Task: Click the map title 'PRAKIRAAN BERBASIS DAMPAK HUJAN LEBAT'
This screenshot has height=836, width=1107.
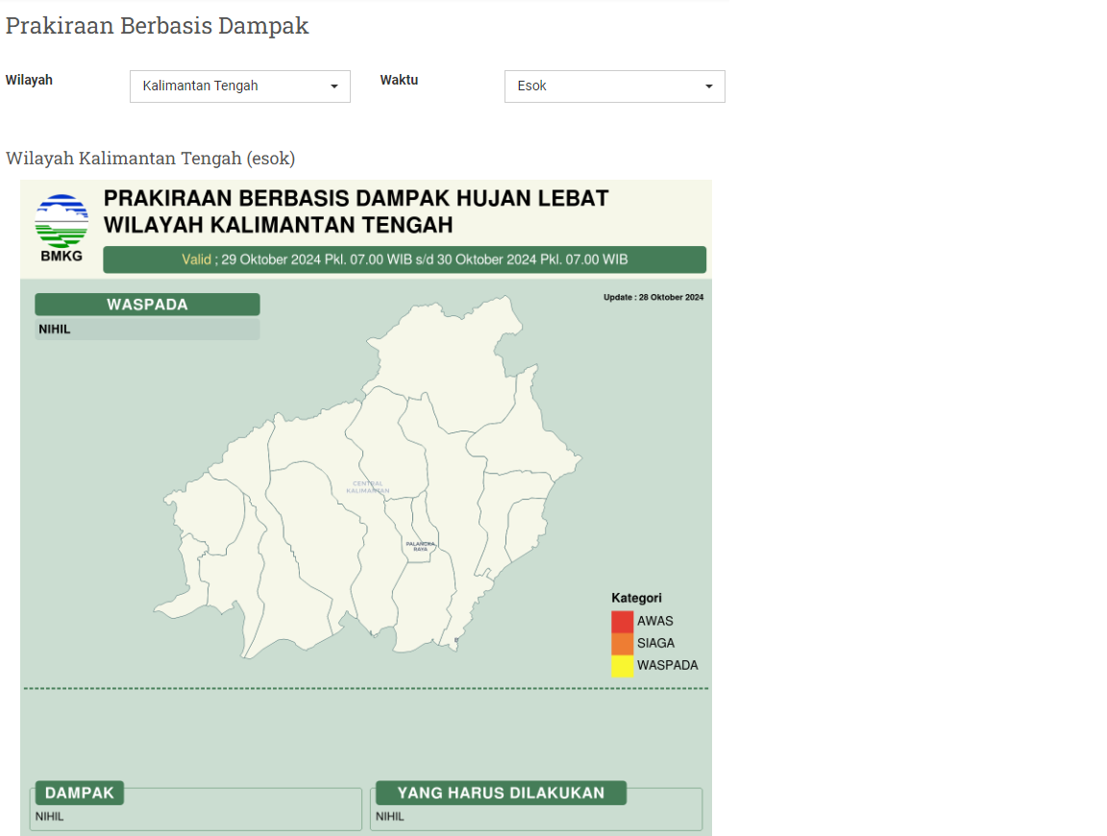Action: (x=356, y=198)
